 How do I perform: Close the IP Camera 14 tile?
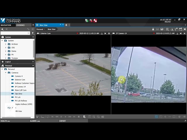pos(184,34)
